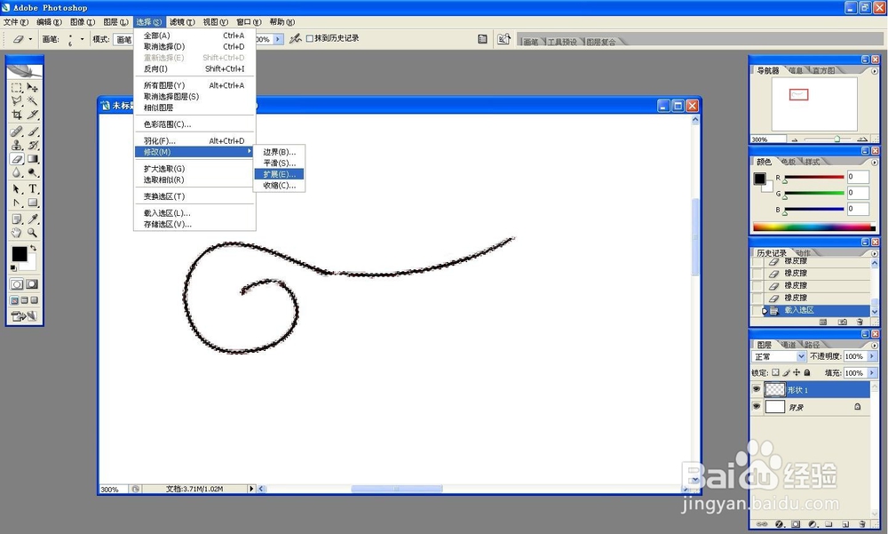888x534 pixels.
Task: Choose 反向(I) in Select menu
Action: pyautogui.click(x=194, y=68)
